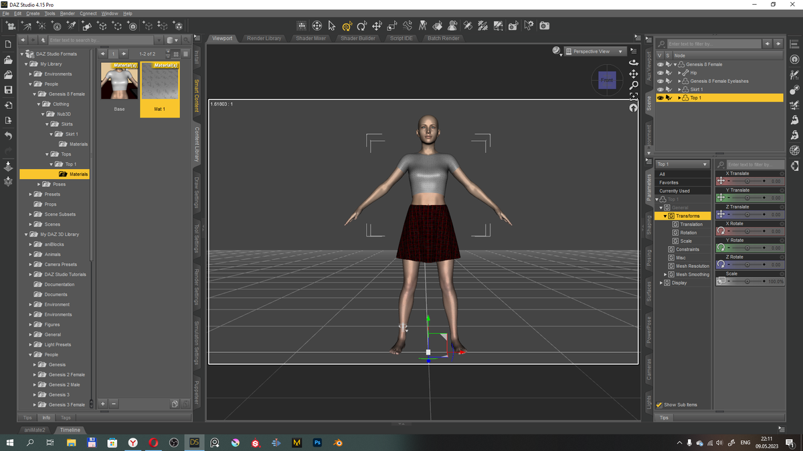The width and height of the screenshot is (803, 451).
Task: Activate the Rotate tool in the toolbar
Action: click(x=362, y=26)
